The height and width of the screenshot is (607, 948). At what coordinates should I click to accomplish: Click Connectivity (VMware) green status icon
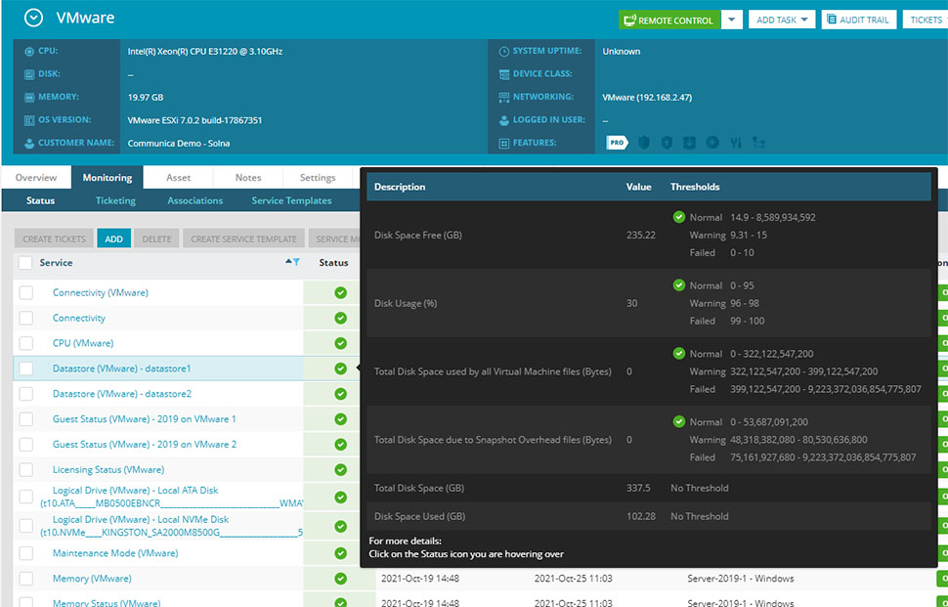tap(340, 292)
